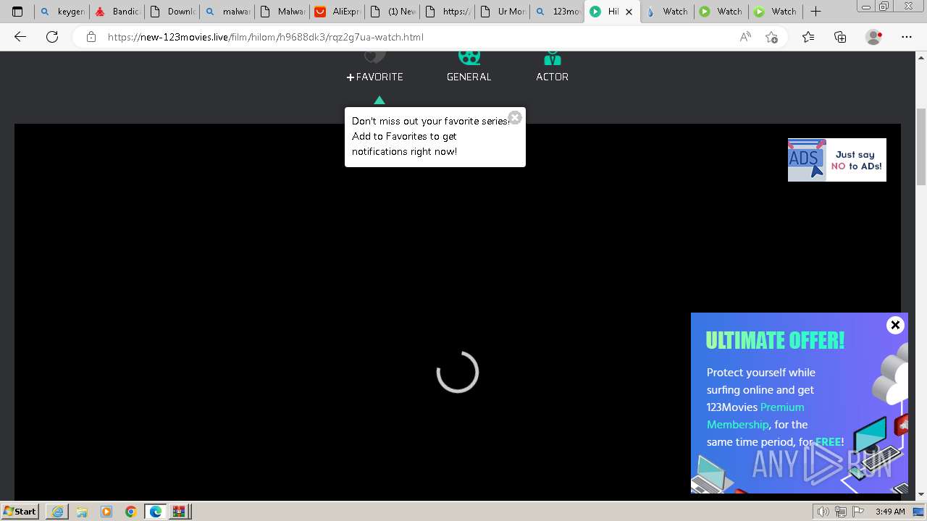Add this page to browser favorites
This screenshot has width=927, height=521.
click(772, 37)
